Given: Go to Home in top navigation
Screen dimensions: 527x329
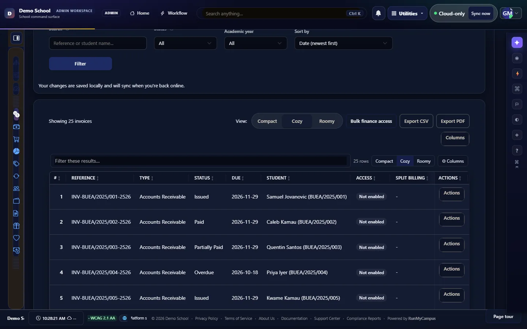Looking at the screenshot, I should pos(140,13).
